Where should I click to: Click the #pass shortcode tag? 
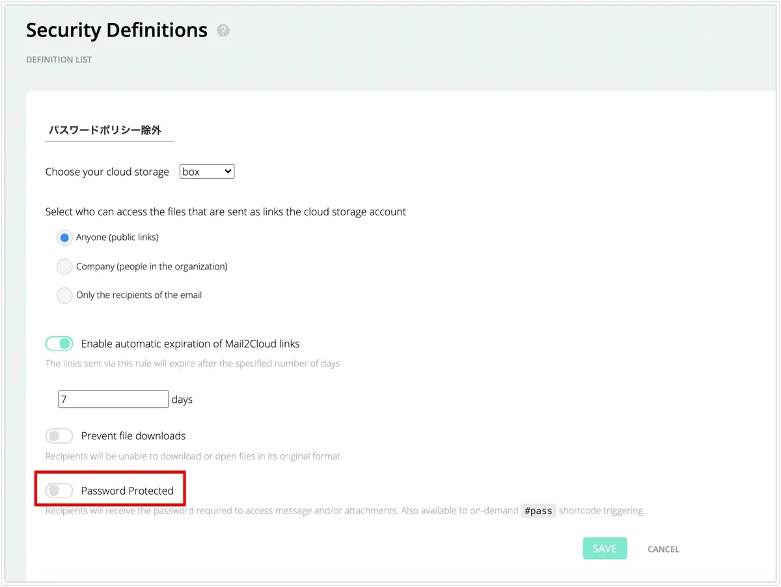[538, 511]
